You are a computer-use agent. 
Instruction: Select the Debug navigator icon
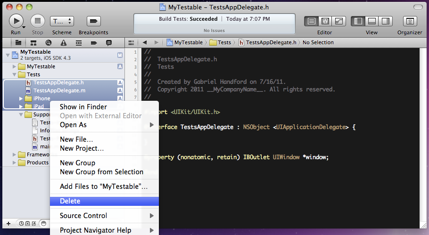point(79,43)
